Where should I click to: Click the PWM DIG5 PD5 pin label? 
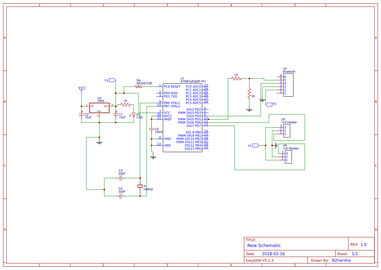click(190, 119)
